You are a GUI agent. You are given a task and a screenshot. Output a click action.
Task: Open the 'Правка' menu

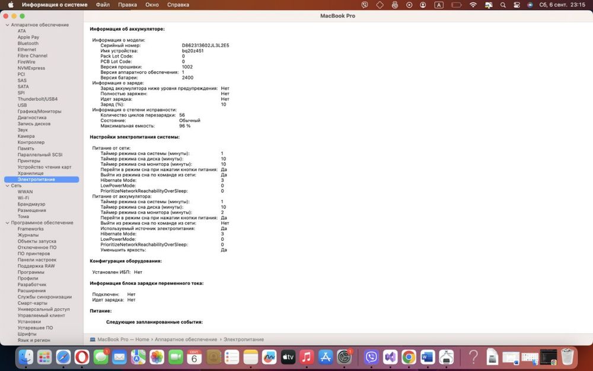[x=127, y=5]
